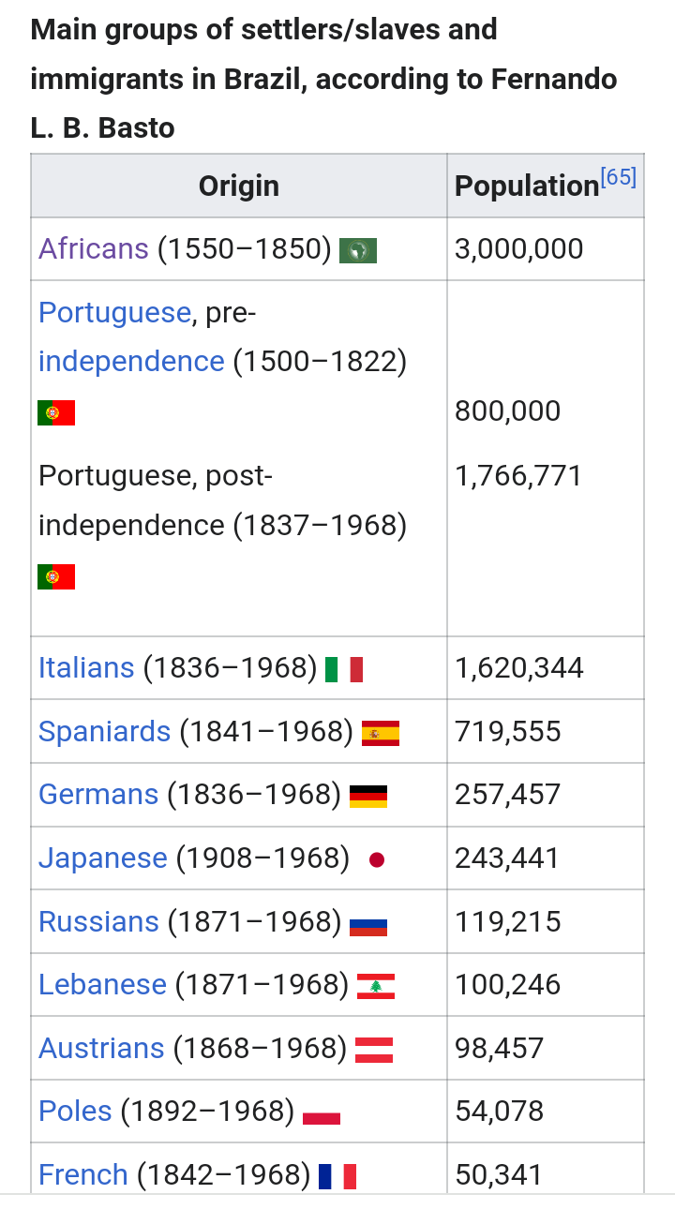The width and height of the screenshot is (675, 1209).
Task: Click the Japan flag icon
Action: pos(377,859)
